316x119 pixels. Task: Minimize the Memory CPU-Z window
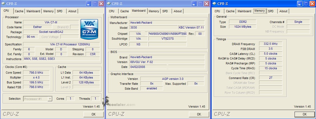tap(300, 4)
